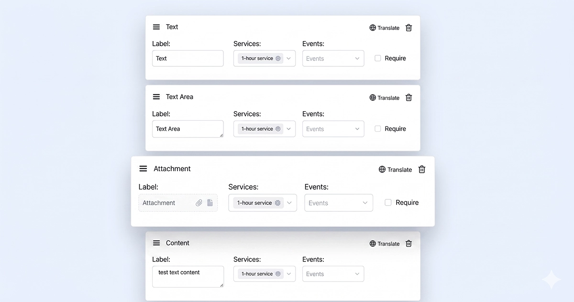Click the paperclip icon in Attachment label
Image resolution: width=574 pixels, height=302 pixels.
pyautogui.click(x=199, y=203)
